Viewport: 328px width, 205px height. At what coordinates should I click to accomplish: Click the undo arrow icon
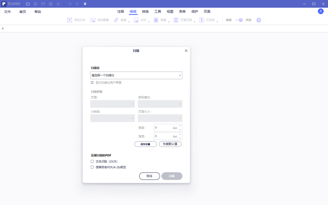tap(70, 4)
